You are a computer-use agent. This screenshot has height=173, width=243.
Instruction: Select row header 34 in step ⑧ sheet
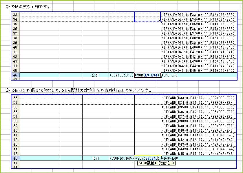pos(16,103)
